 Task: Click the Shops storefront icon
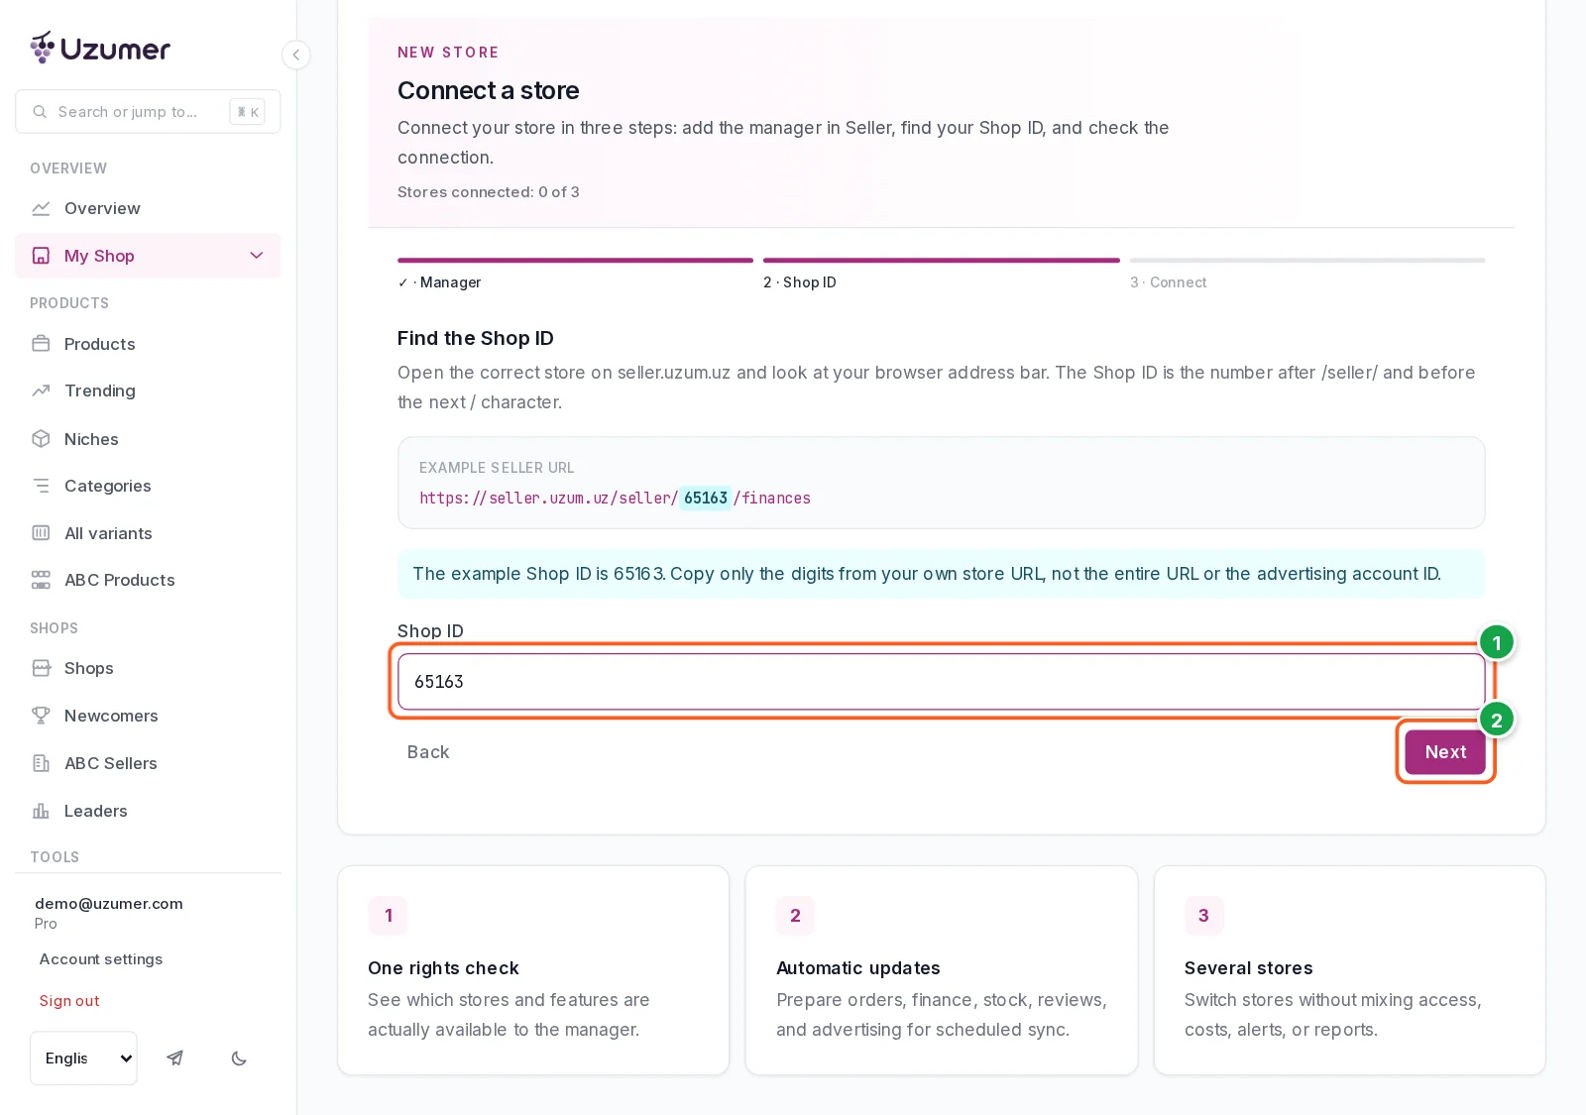(41, 668)
